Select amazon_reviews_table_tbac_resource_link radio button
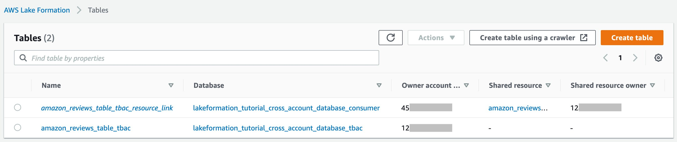 click(18, 107)
